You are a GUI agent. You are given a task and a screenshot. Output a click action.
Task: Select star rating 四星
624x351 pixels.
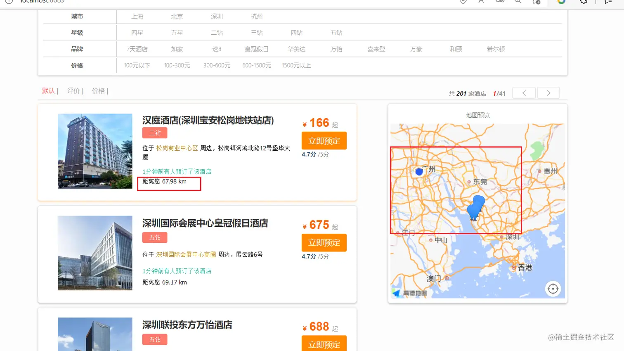point(137,33)
